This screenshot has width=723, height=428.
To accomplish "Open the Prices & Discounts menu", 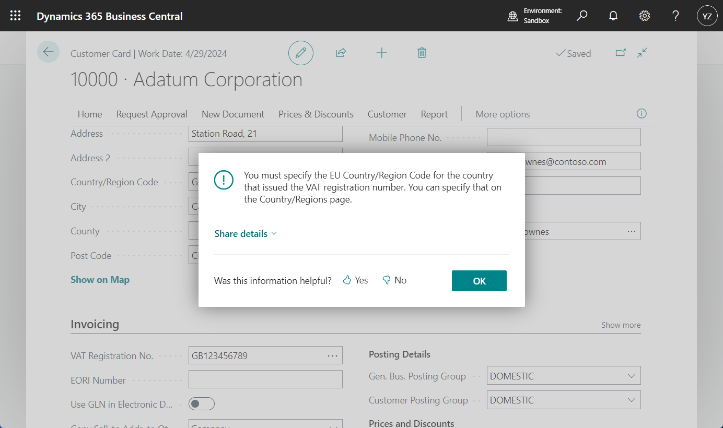I will click(x=316, y=114).
